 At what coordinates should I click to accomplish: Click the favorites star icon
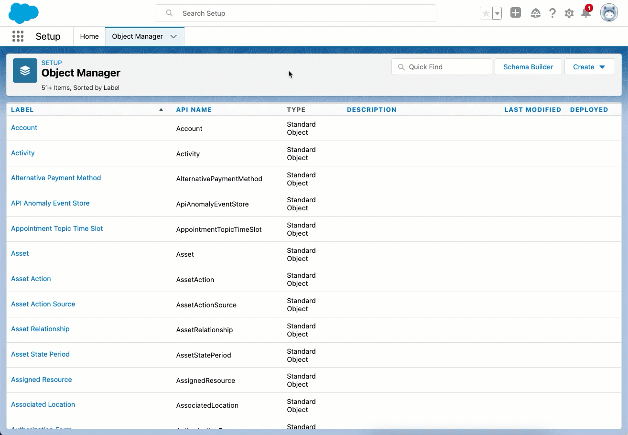(486, 13)
